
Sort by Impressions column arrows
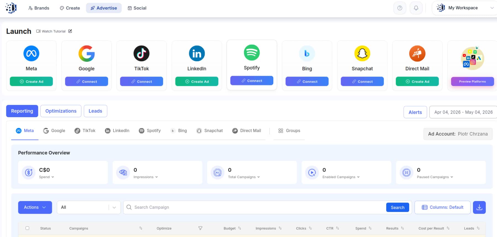point(280,228)
